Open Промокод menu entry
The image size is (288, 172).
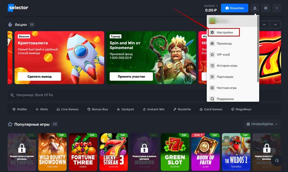224,44
